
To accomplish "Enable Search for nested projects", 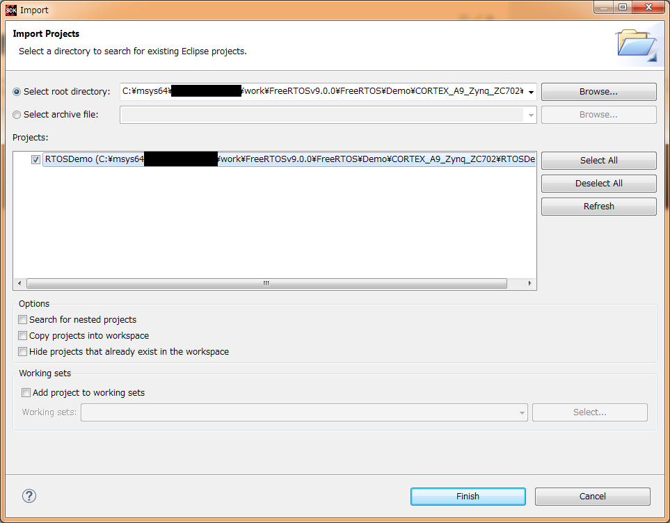I will point(23,320).
